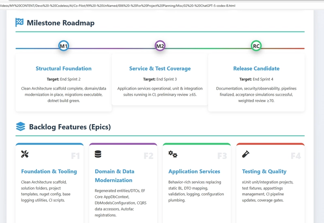The image size is (324, 223).
Task: Open the Release Candidate milestone title
Action: click(x=256, y=69)
